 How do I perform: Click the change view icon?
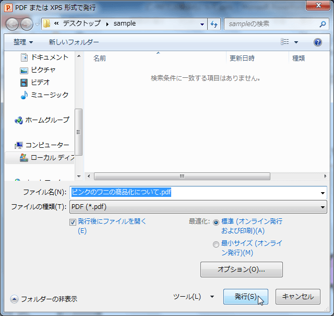tap(284, 42)
